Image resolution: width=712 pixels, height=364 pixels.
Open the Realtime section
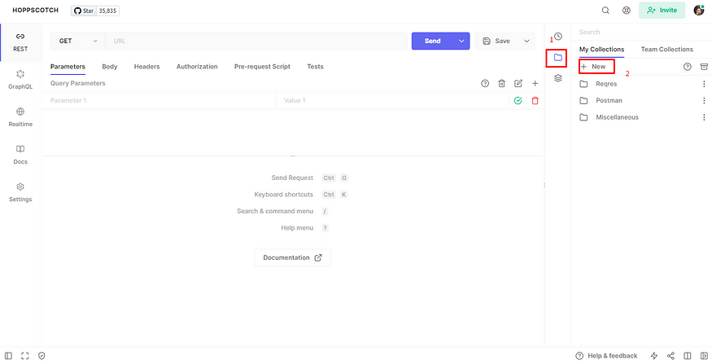(x=20, y=118)
